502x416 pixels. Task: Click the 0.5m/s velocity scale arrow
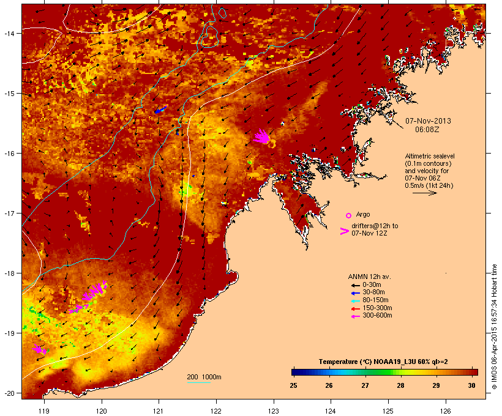(x=425, y=193)
